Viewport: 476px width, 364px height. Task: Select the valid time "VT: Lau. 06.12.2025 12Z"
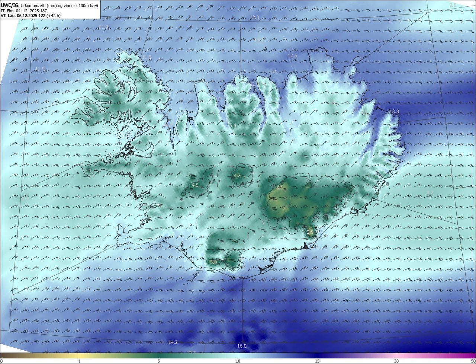(x=23, y=16)
